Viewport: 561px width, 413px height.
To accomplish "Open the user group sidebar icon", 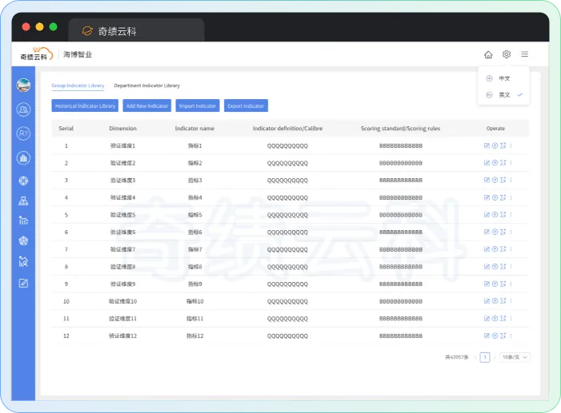I will pyautogui.click(x=23, y=109).
